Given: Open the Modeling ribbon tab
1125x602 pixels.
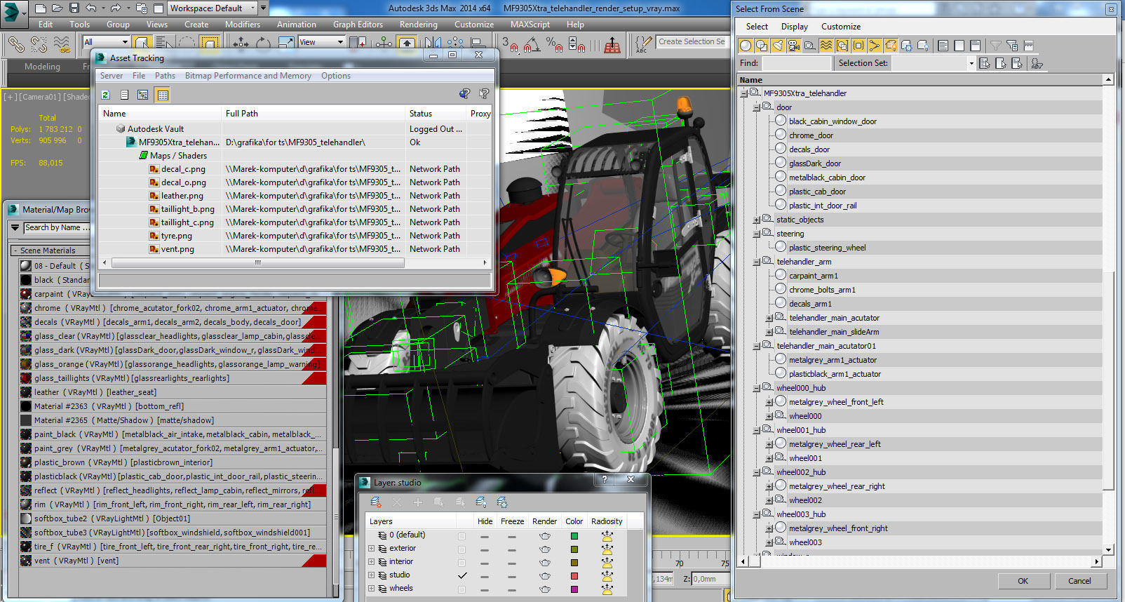Looking at the screenshot, I should click(x=42, y=67).
